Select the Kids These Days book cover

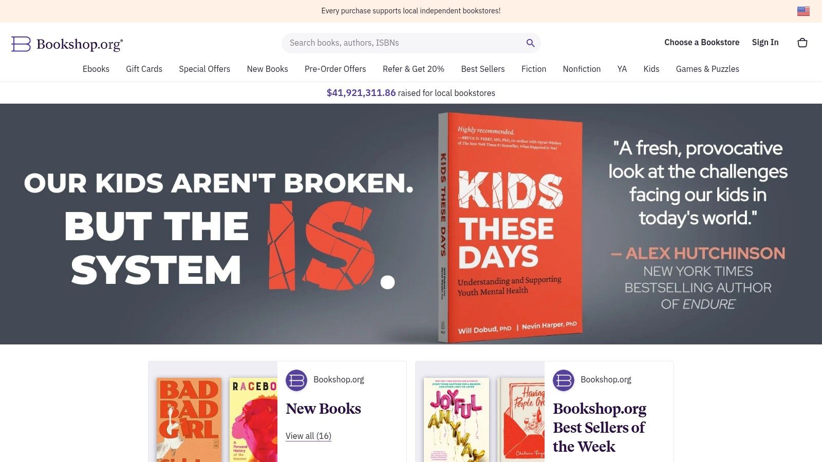click(509, 226)
